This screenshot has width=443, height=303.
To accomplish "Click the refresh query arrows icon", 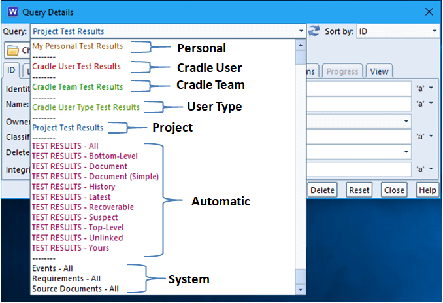I will [314, 31].
